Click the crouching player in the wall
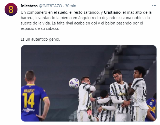 point(104,105)
